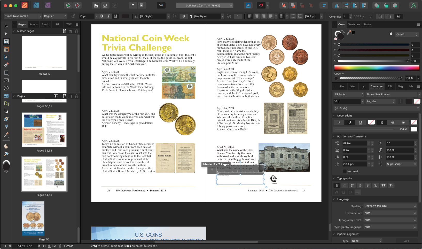Toggle Italic formatting
The image size is (422, 249).
click(108, 16)
